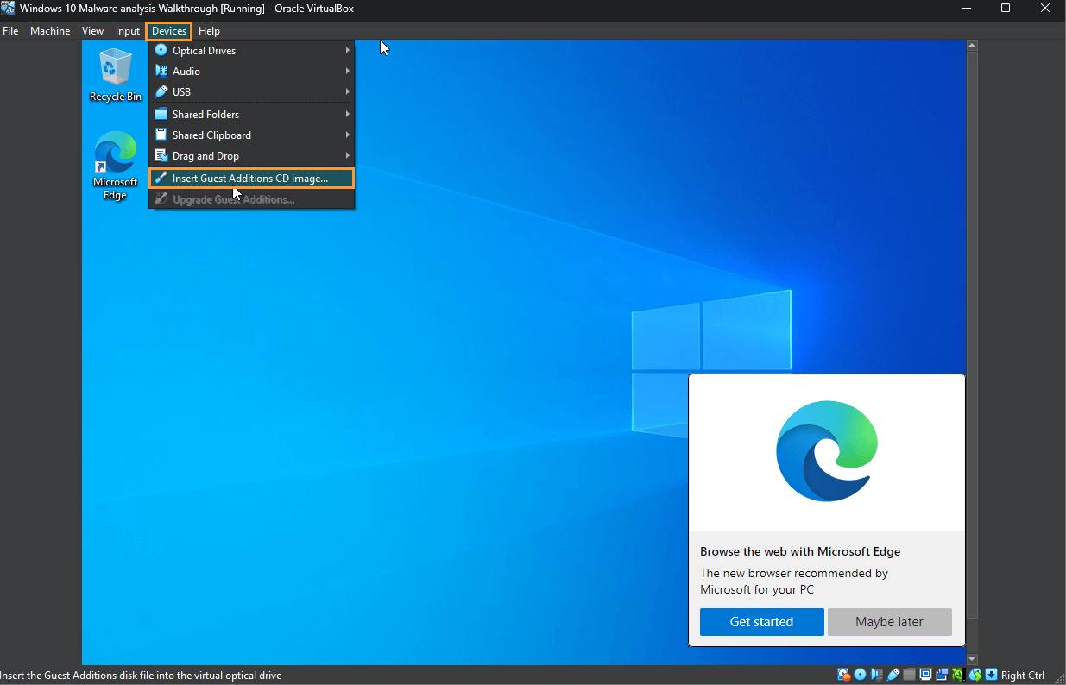Select the Microsoft Edge desktop shortcut
Viewport: 1066px width, 685px height.
coord(116,166)
